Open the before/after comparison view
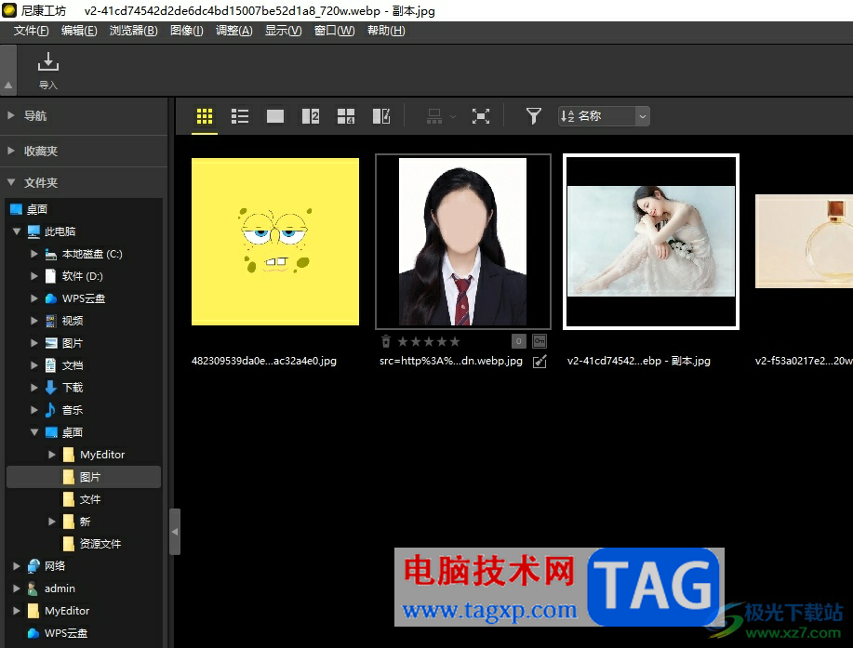 click(381, 116)
